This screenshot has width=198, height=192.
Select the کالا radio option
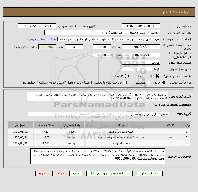[x=157, y=76]
